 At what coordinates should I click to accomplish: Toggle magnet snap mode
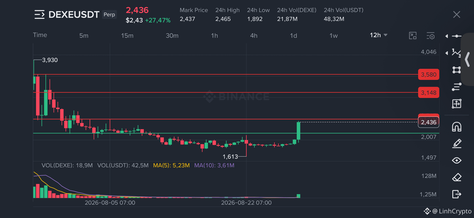click(x=457, y=127)
